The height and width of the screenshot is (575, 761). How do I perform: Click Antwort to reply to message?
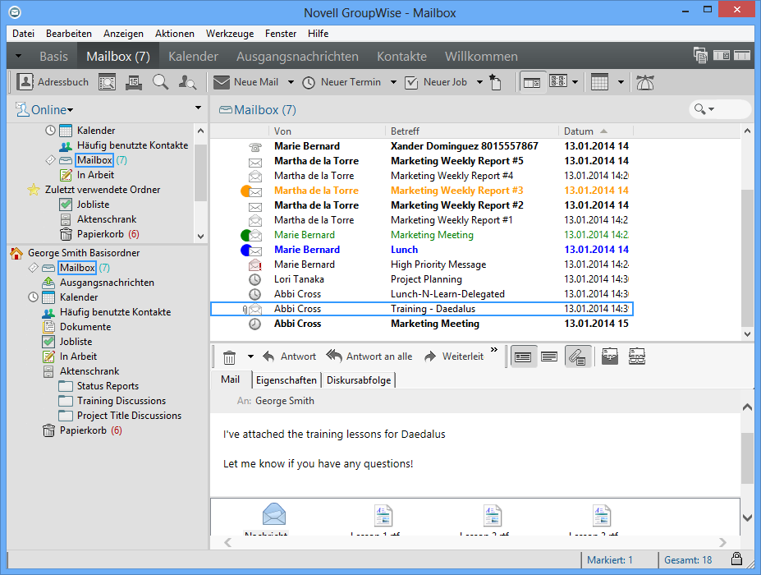(x=289, y=356)
